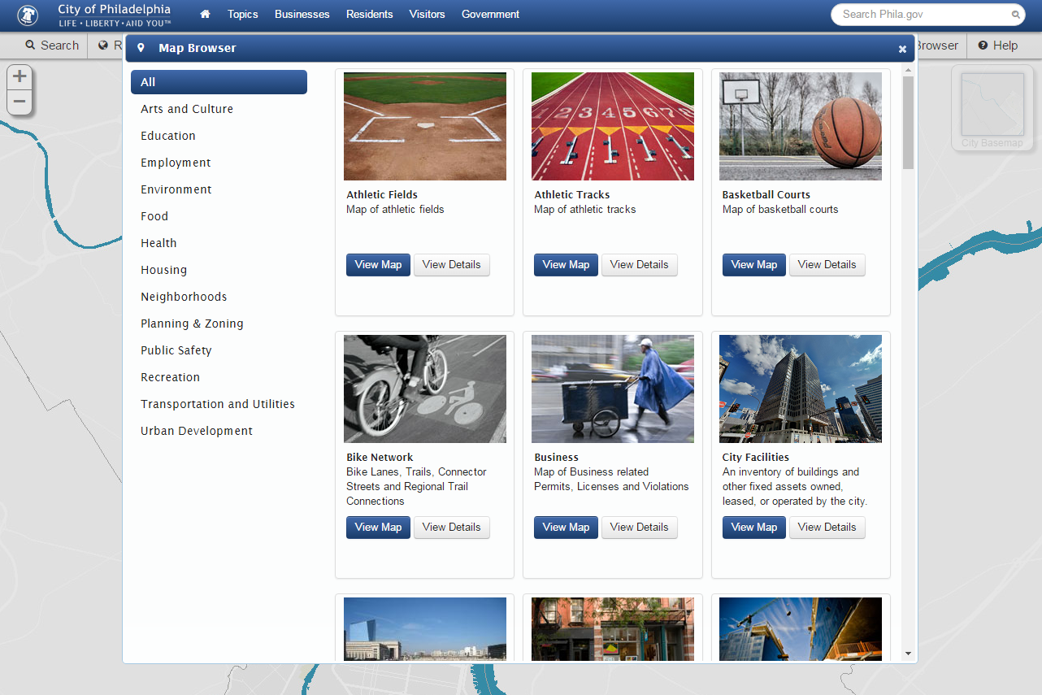View Details for Athletic Tracks
1042x695 pixels.
pos(640,265)
